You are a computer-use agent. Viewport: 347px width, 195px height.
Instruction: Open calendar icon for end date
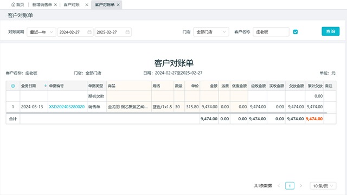(127, 32)
